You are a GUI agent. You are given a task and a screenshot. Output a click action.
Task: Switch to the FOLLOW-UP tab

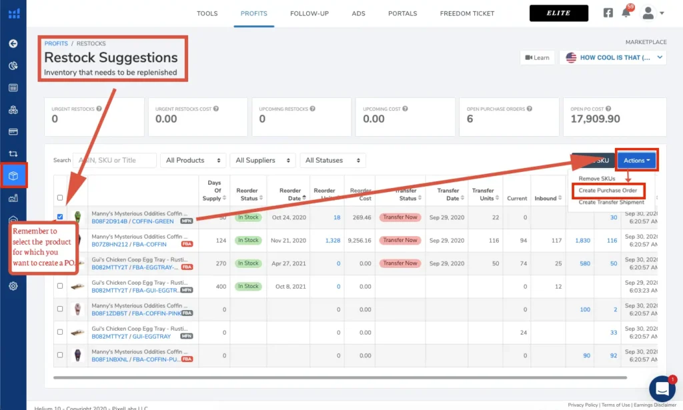pos(309,13)
